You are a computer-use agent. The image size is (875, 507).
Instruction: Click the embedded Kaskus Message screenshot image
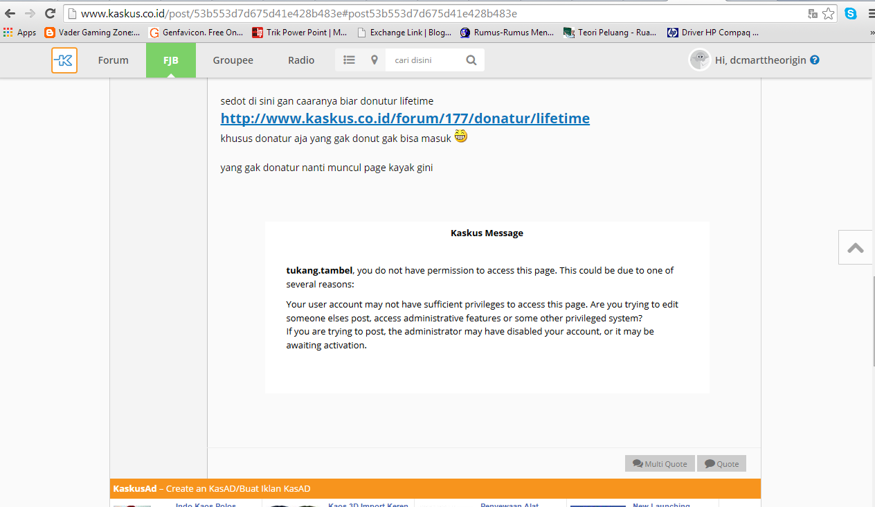click(x=487, y=308)
